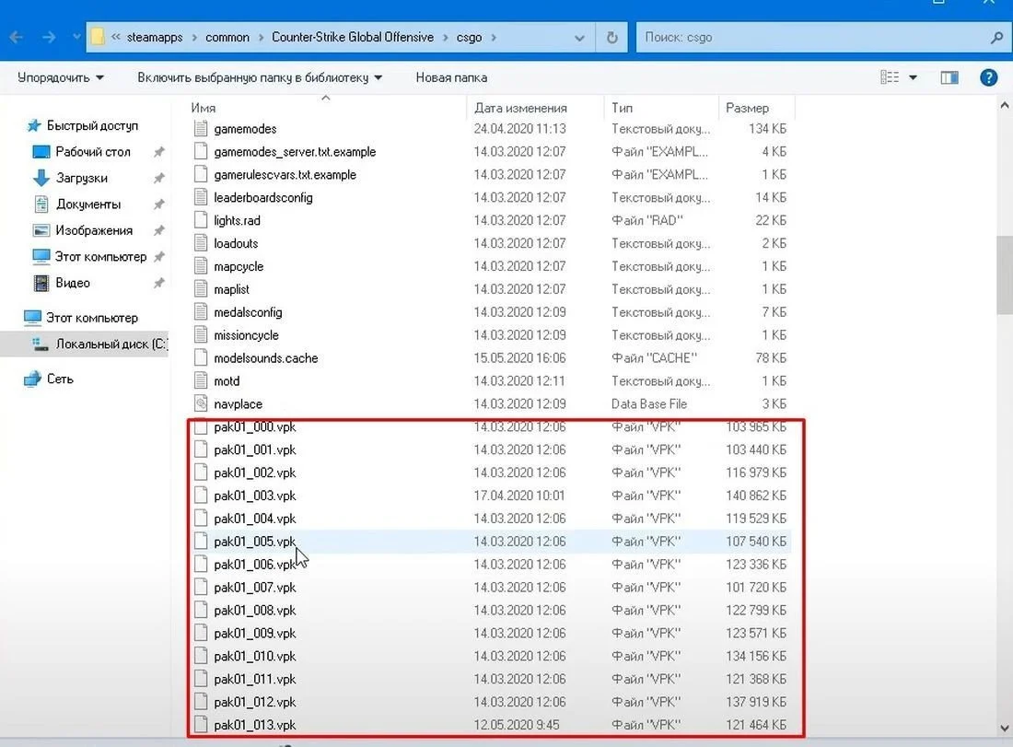Image resolution: width=1013 pixels, height=747 pixels.
Task: Select pak01_013.vpk file
Action: (254, 725)
